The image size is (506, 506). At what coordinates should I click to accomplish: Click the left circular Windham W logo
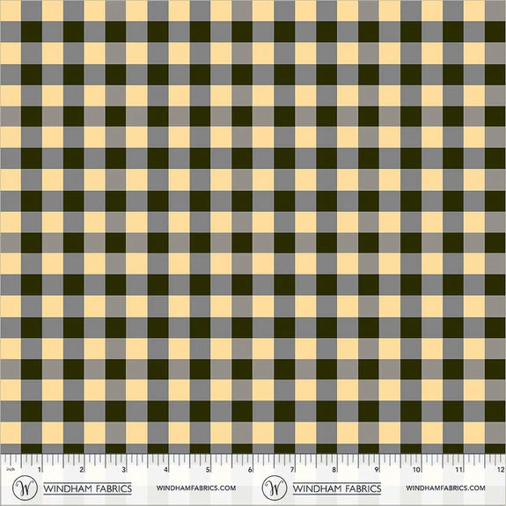point(25,488)
